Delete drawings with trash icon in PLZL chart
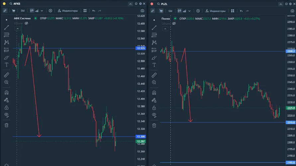The image size is (296, 166). tap(154, 125)
